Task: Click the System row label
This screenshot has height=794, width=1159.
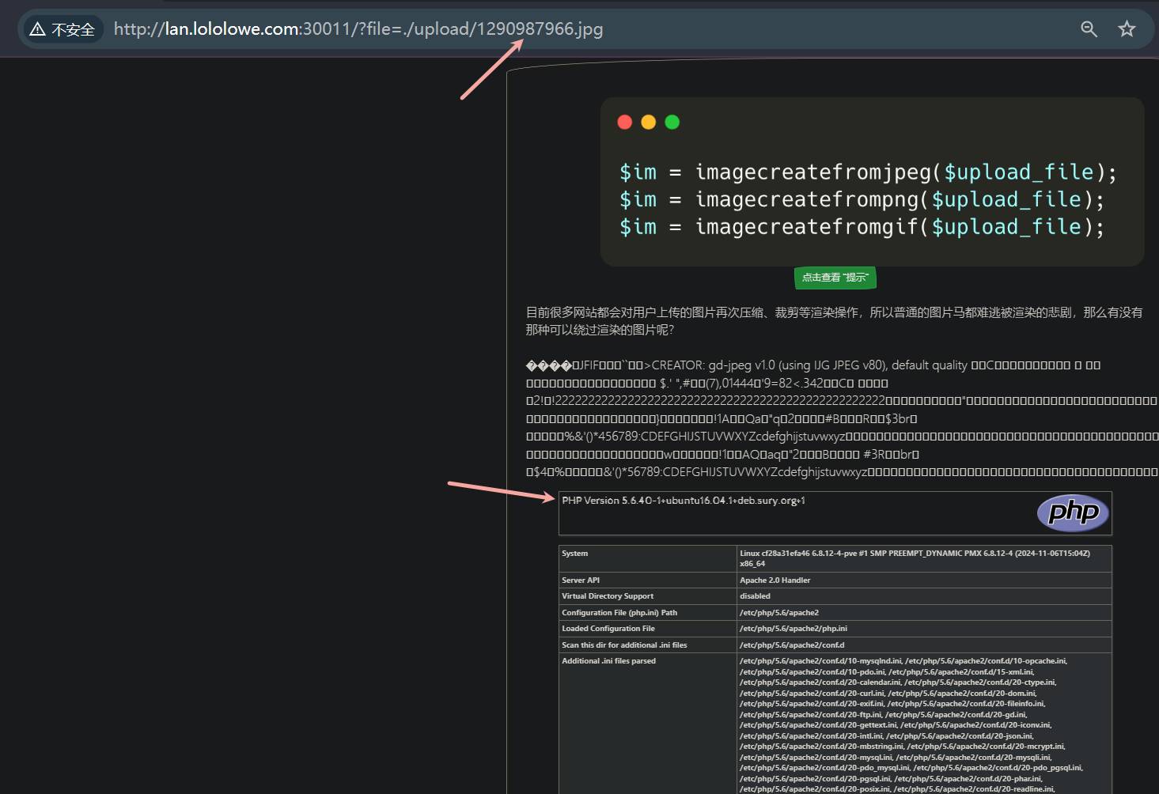Action: point(575,554)
